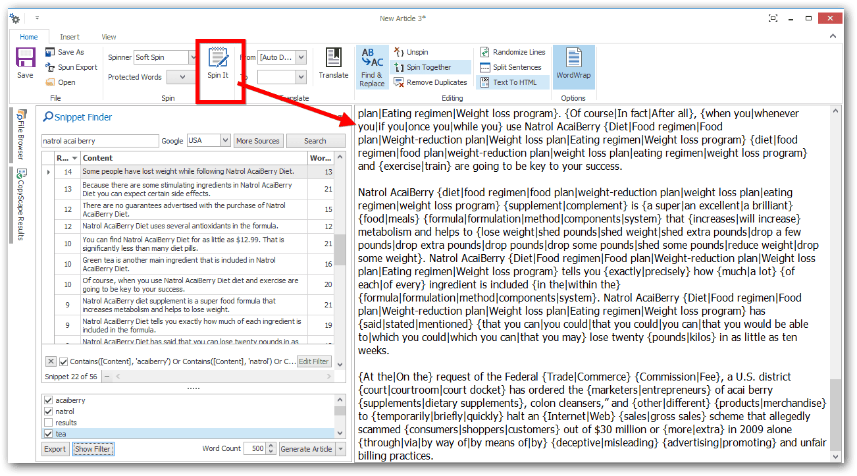Image resolution: width=857 pixels, height=476 pixels.
Task: Click the Save As icon
Action: click(x=50, y=52)
